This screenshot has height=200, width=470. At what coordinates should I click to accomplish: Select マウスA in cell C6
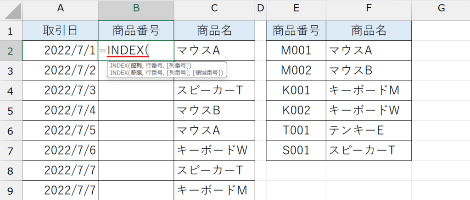214,131
